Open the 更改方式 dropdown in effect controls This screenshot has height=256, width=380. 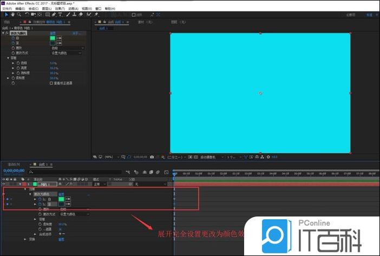tap(67, 53)
